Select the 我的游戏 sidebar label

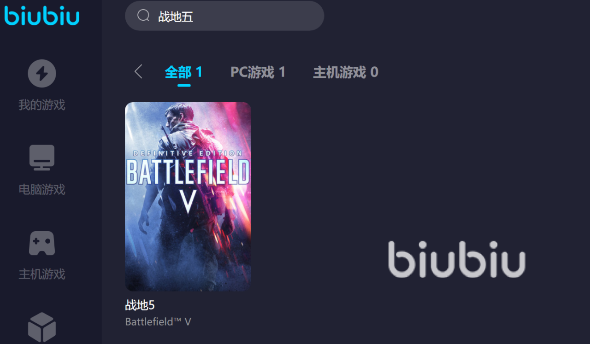42,105
